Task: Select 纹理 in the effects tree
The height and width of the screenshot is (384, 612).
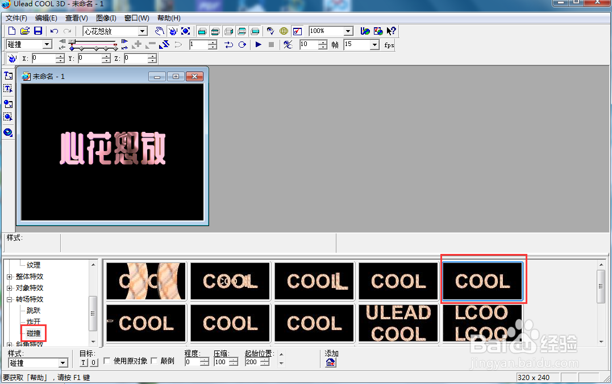Action: 34,265
